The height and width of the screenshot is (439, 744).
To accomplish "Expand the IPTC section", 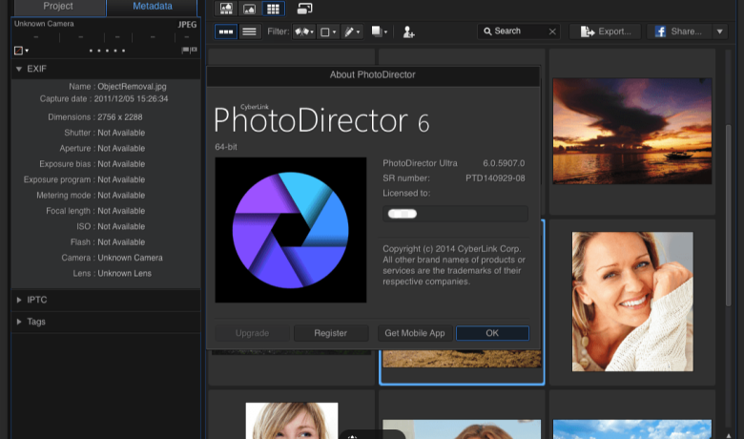I will click(19, 300).
